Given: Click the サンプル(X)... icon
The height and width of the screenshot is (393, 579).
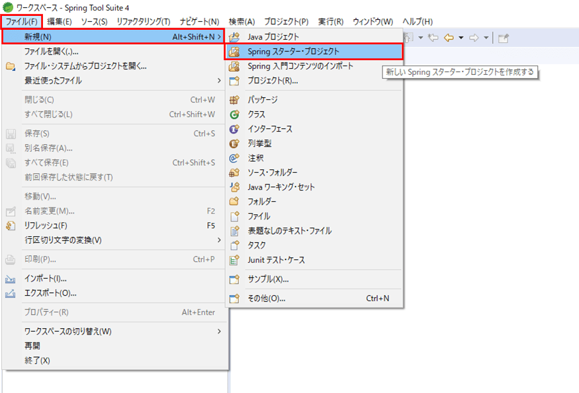Looking at the screenshot, I should [234, 280].
